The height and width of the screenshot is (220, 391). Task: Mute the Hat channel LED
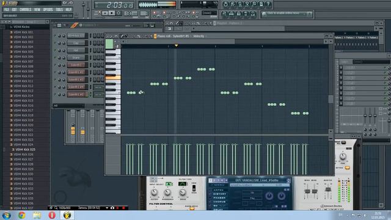tap(55, 50)
